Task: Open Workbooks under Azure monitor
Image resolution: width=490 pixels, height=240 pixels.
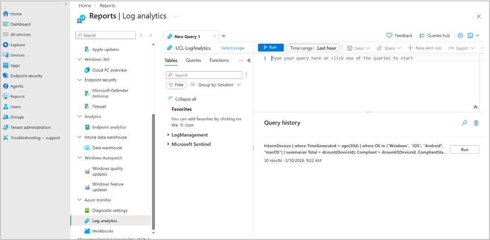Action: 103,231
